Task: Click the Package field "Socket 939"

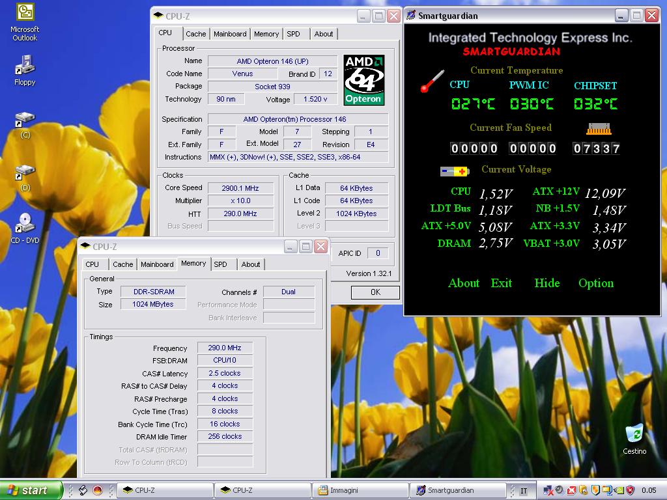Action: [x=272, y=87]
